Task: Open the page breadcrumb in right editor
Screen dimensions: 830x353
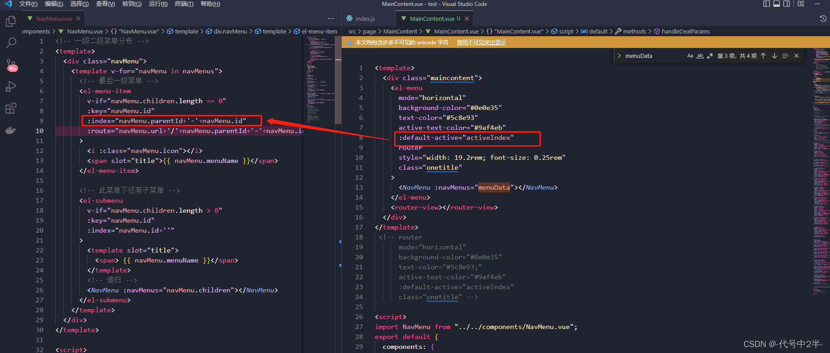Action: (x=369, y=31)
